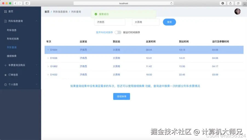Click departure time 09:04
Viewport: 247px width, 140px height.
click(149, 50)
